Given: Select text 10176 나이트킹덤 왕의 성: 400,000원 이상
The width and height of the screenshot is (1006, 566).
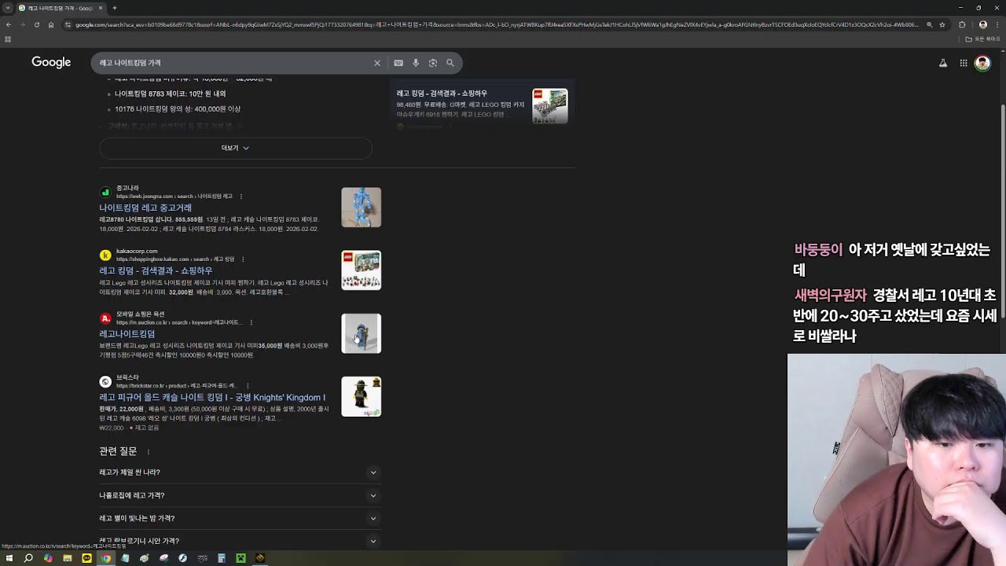Looking at the screenshot, I should tap(178, 109).
